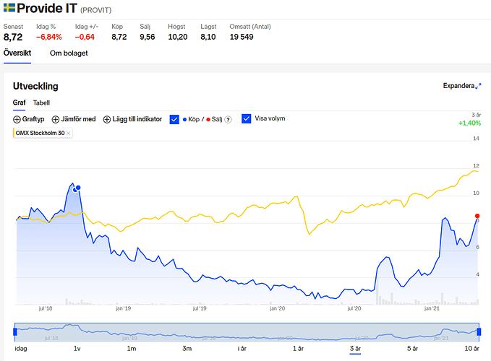
Task: Set the range to 5 år
Action: coord(412,348)
